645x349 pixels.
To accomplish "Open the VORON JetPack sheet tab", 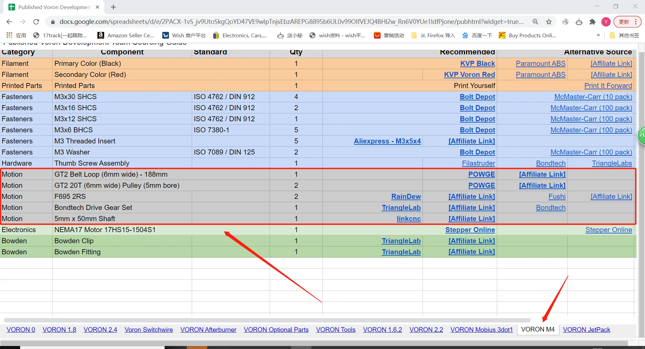I will pos(586,330).
